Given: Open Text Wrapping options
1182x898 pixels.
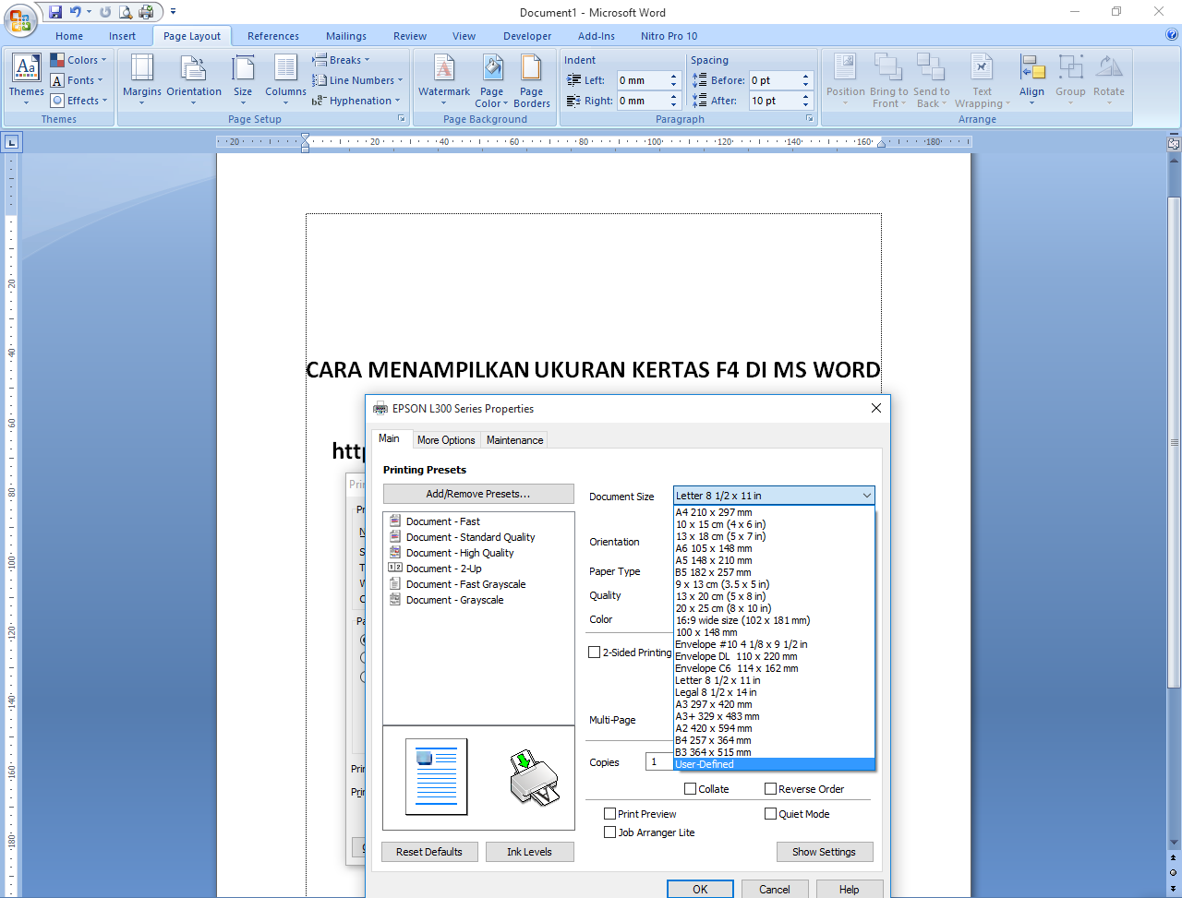Looking at the screenshot, I should 982,79.
